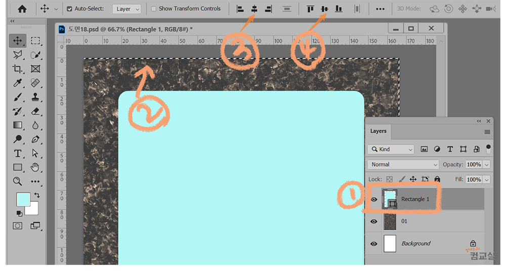This screenshot has height=271, width=506.
Task: Reset to default foreground and background colors
Action: 19,213
